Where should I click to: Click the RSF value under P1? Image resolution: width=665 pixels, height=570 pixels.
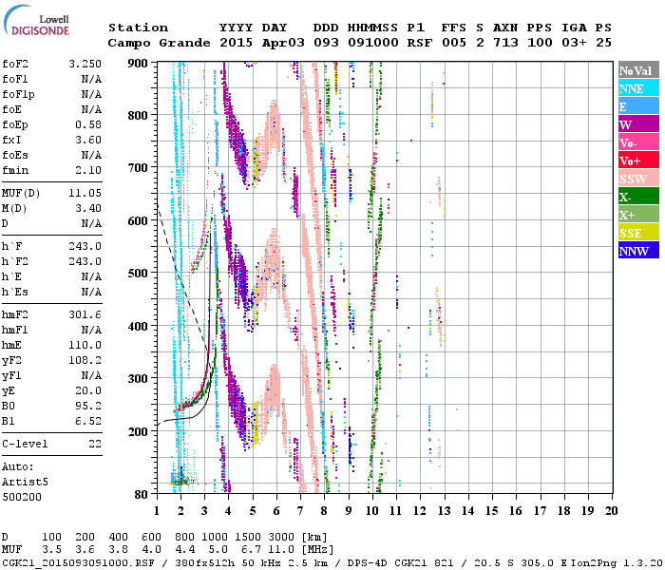click(420, 43)
